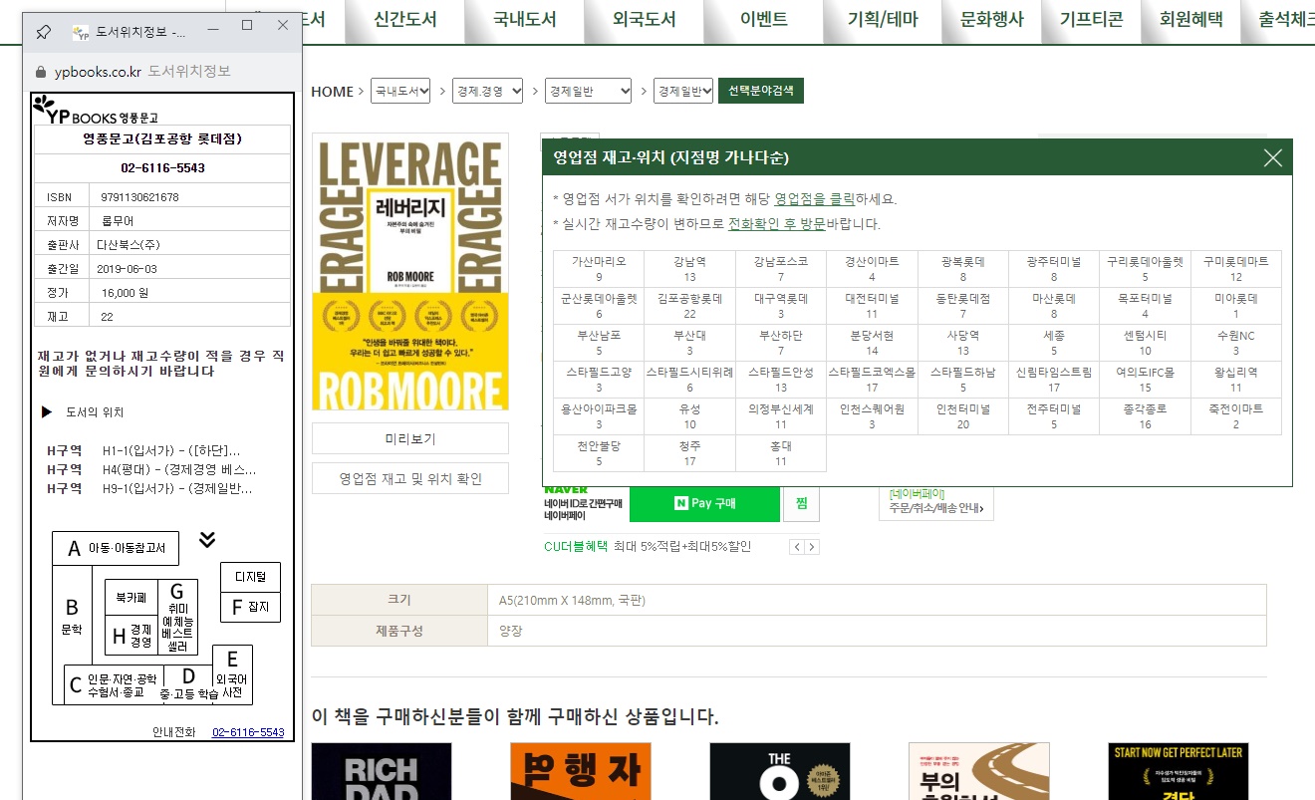Image resolution: width=1315 pixels, height=800 pixels.
Task: Select the 김포공항롯데 branch cell
Action: [x=689, y=306]
